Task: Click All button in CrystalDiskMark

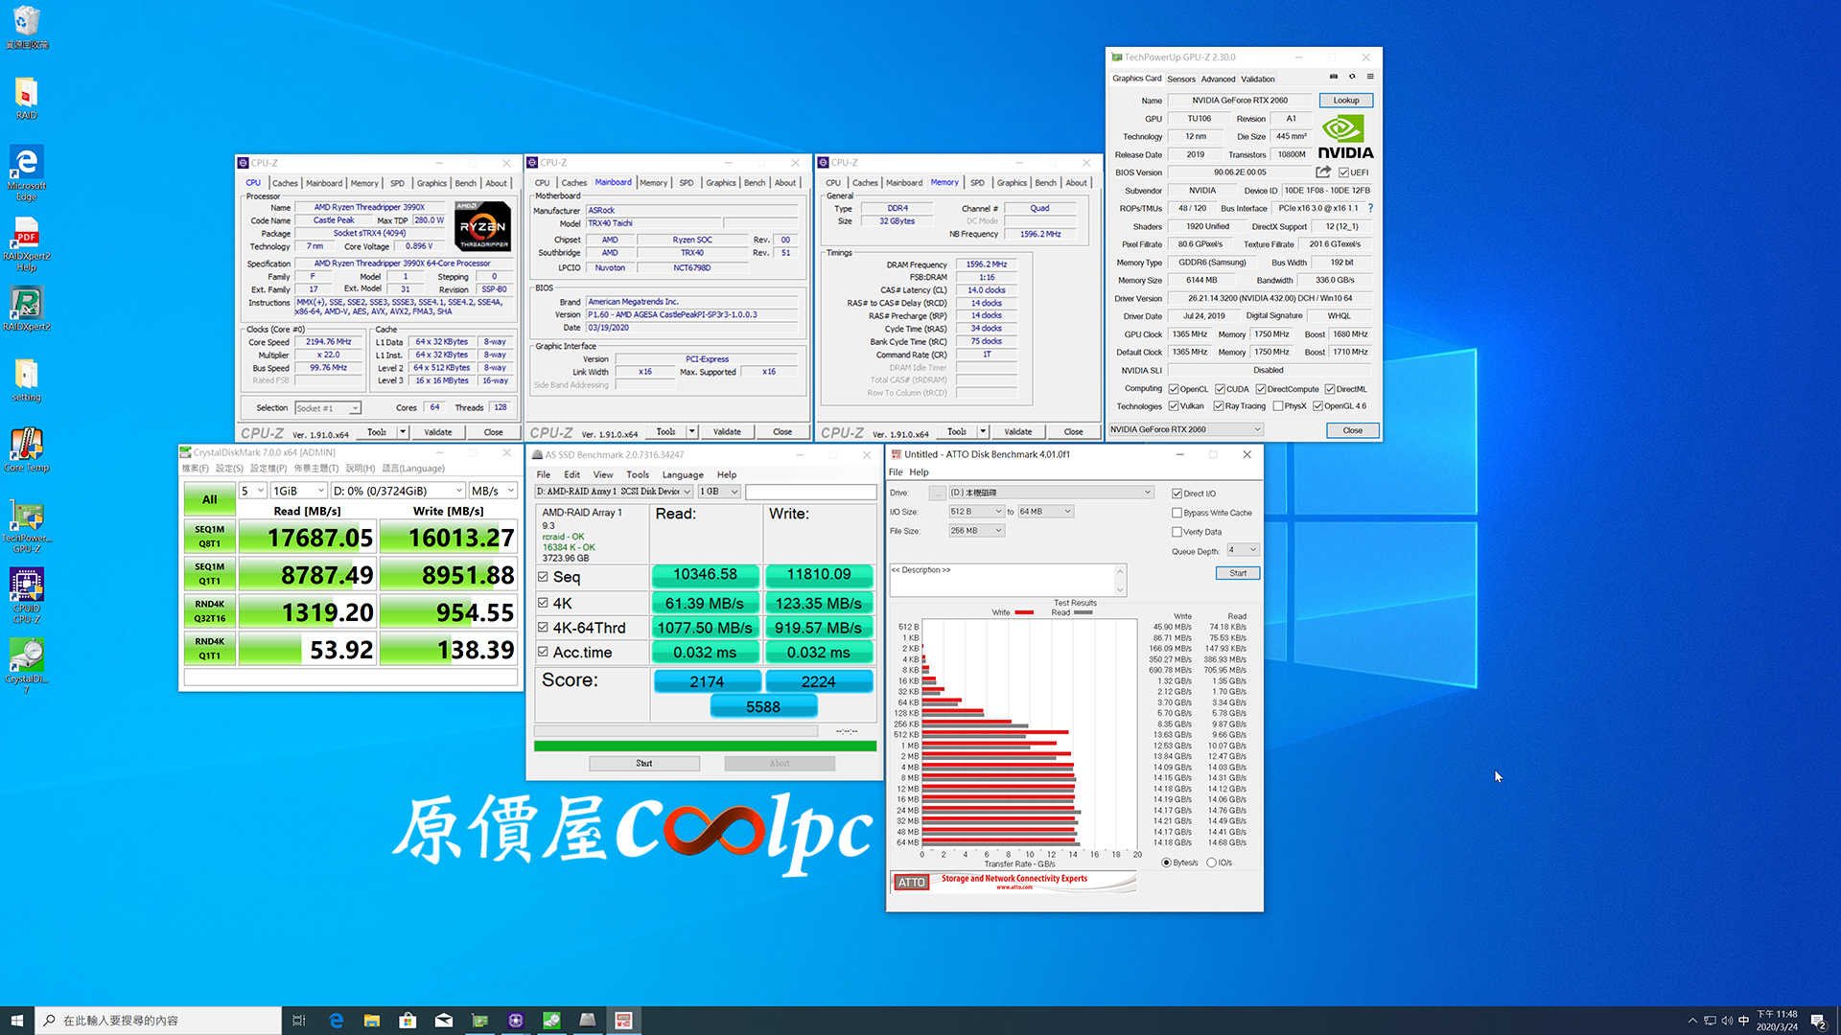Action: [210, 499]
